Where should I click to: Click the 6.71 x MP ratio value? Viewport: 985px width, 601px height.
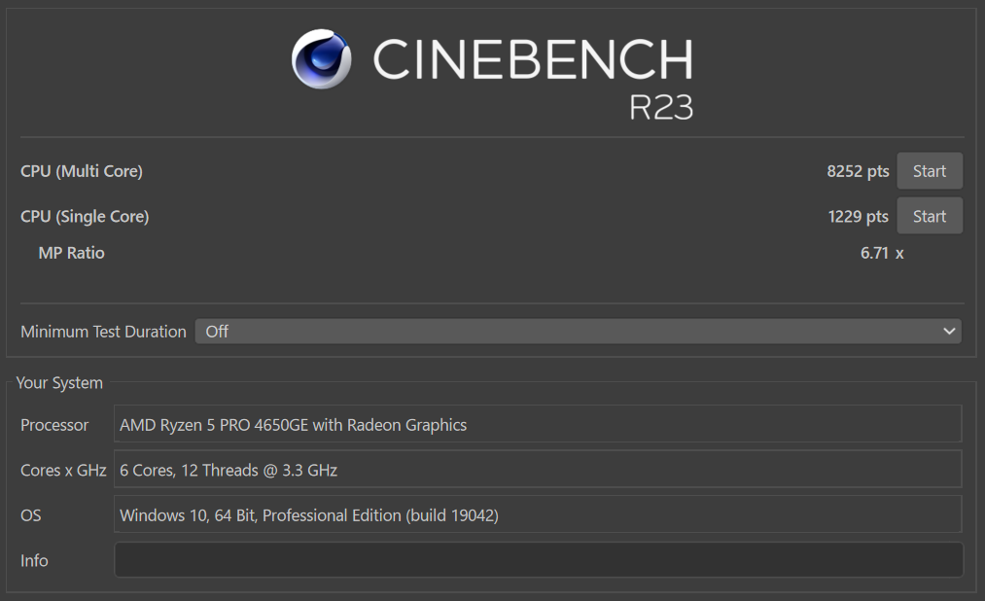pos(882,253)
